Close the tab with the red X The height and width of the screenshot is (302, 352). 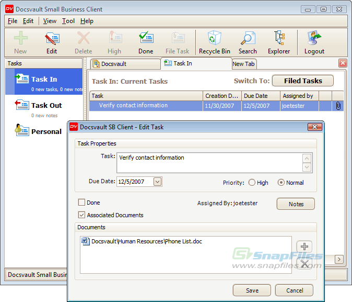point(343,63)
